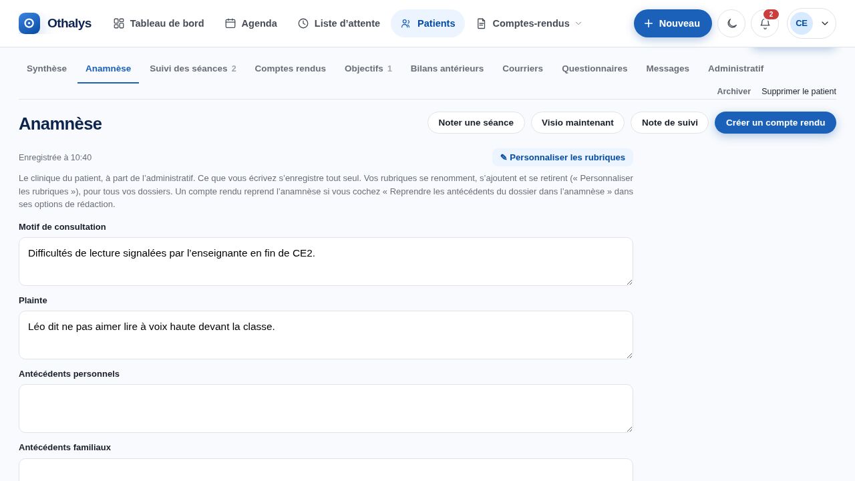Viewport: 855px width, 481px height.
Task: Open the Messages tab
Action: coord(667,69)
